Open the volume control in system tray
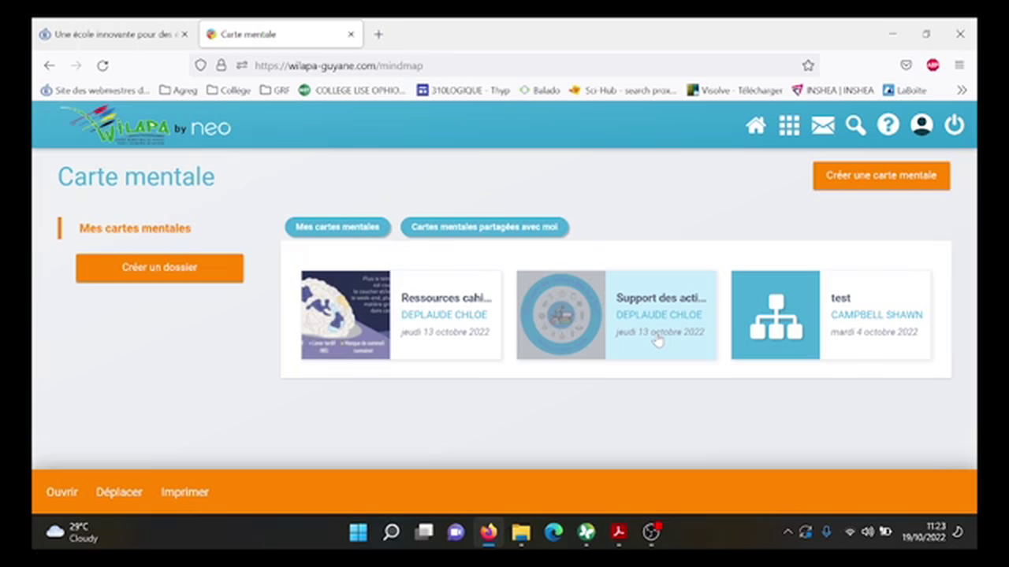Screen dimensions: 1009x567 tap(867, 532)
